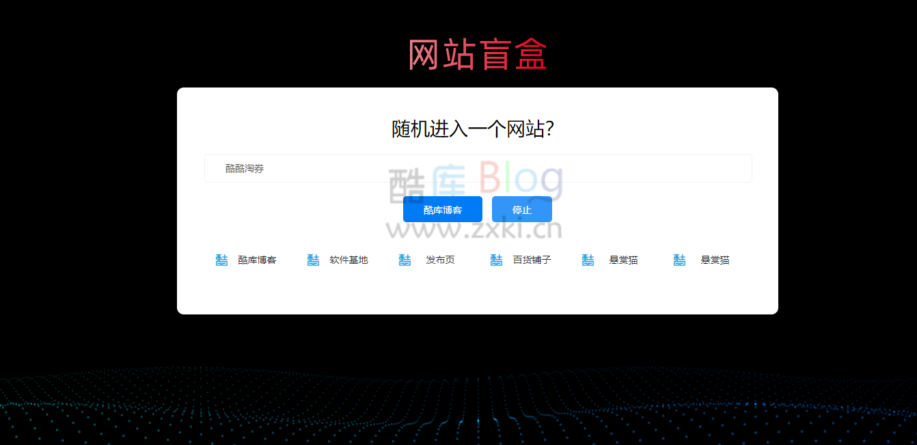
Task: Click the input field showing 酷酷淘券
Action: tap(477, 167)
